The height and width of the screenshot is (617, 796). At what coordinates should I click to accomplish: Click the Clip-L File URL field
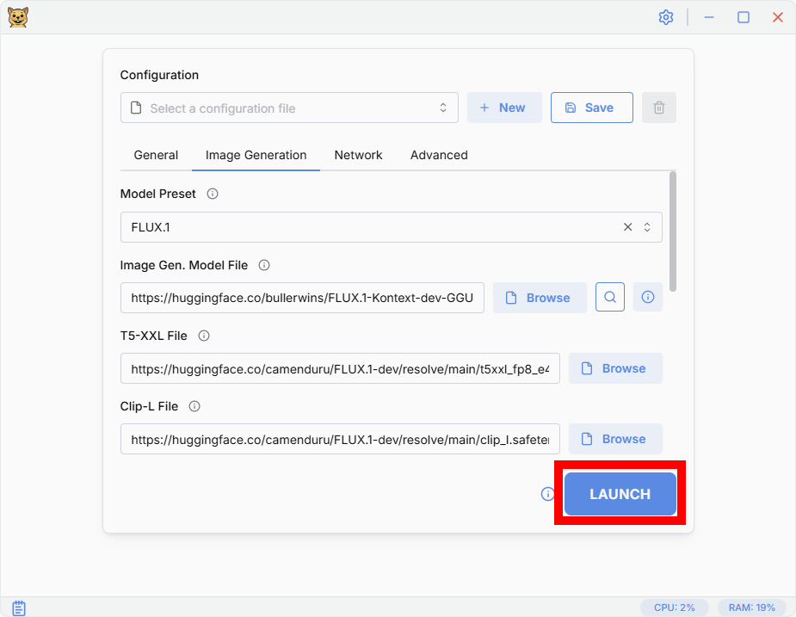[x=340, y=439]
